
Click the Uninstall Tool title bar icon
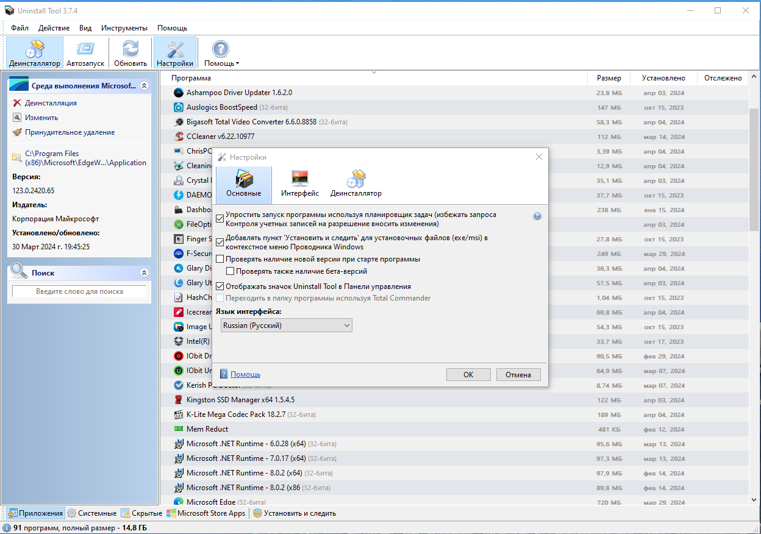[x=9, y=10]
